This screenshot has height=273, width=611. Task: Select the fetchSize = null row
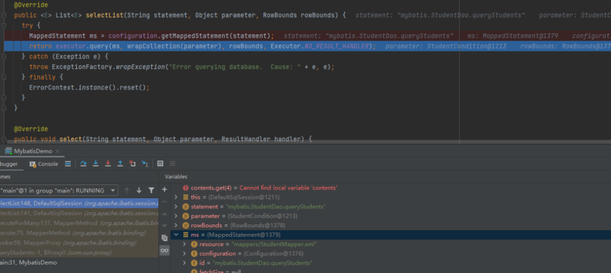click(391, 271)
